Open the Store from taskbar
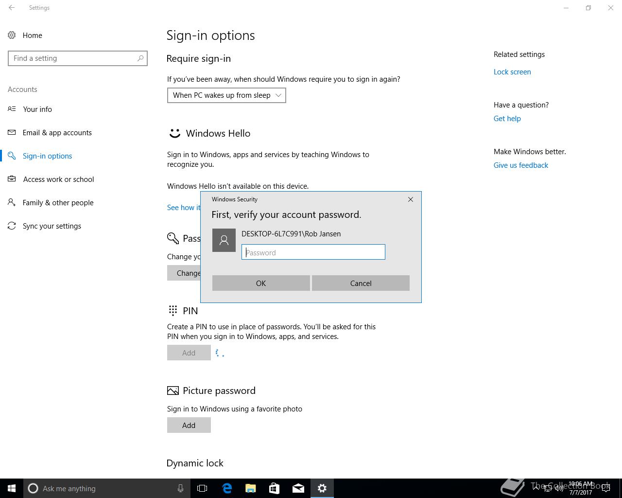Screen dimensions: 622x498 (275, 488)
